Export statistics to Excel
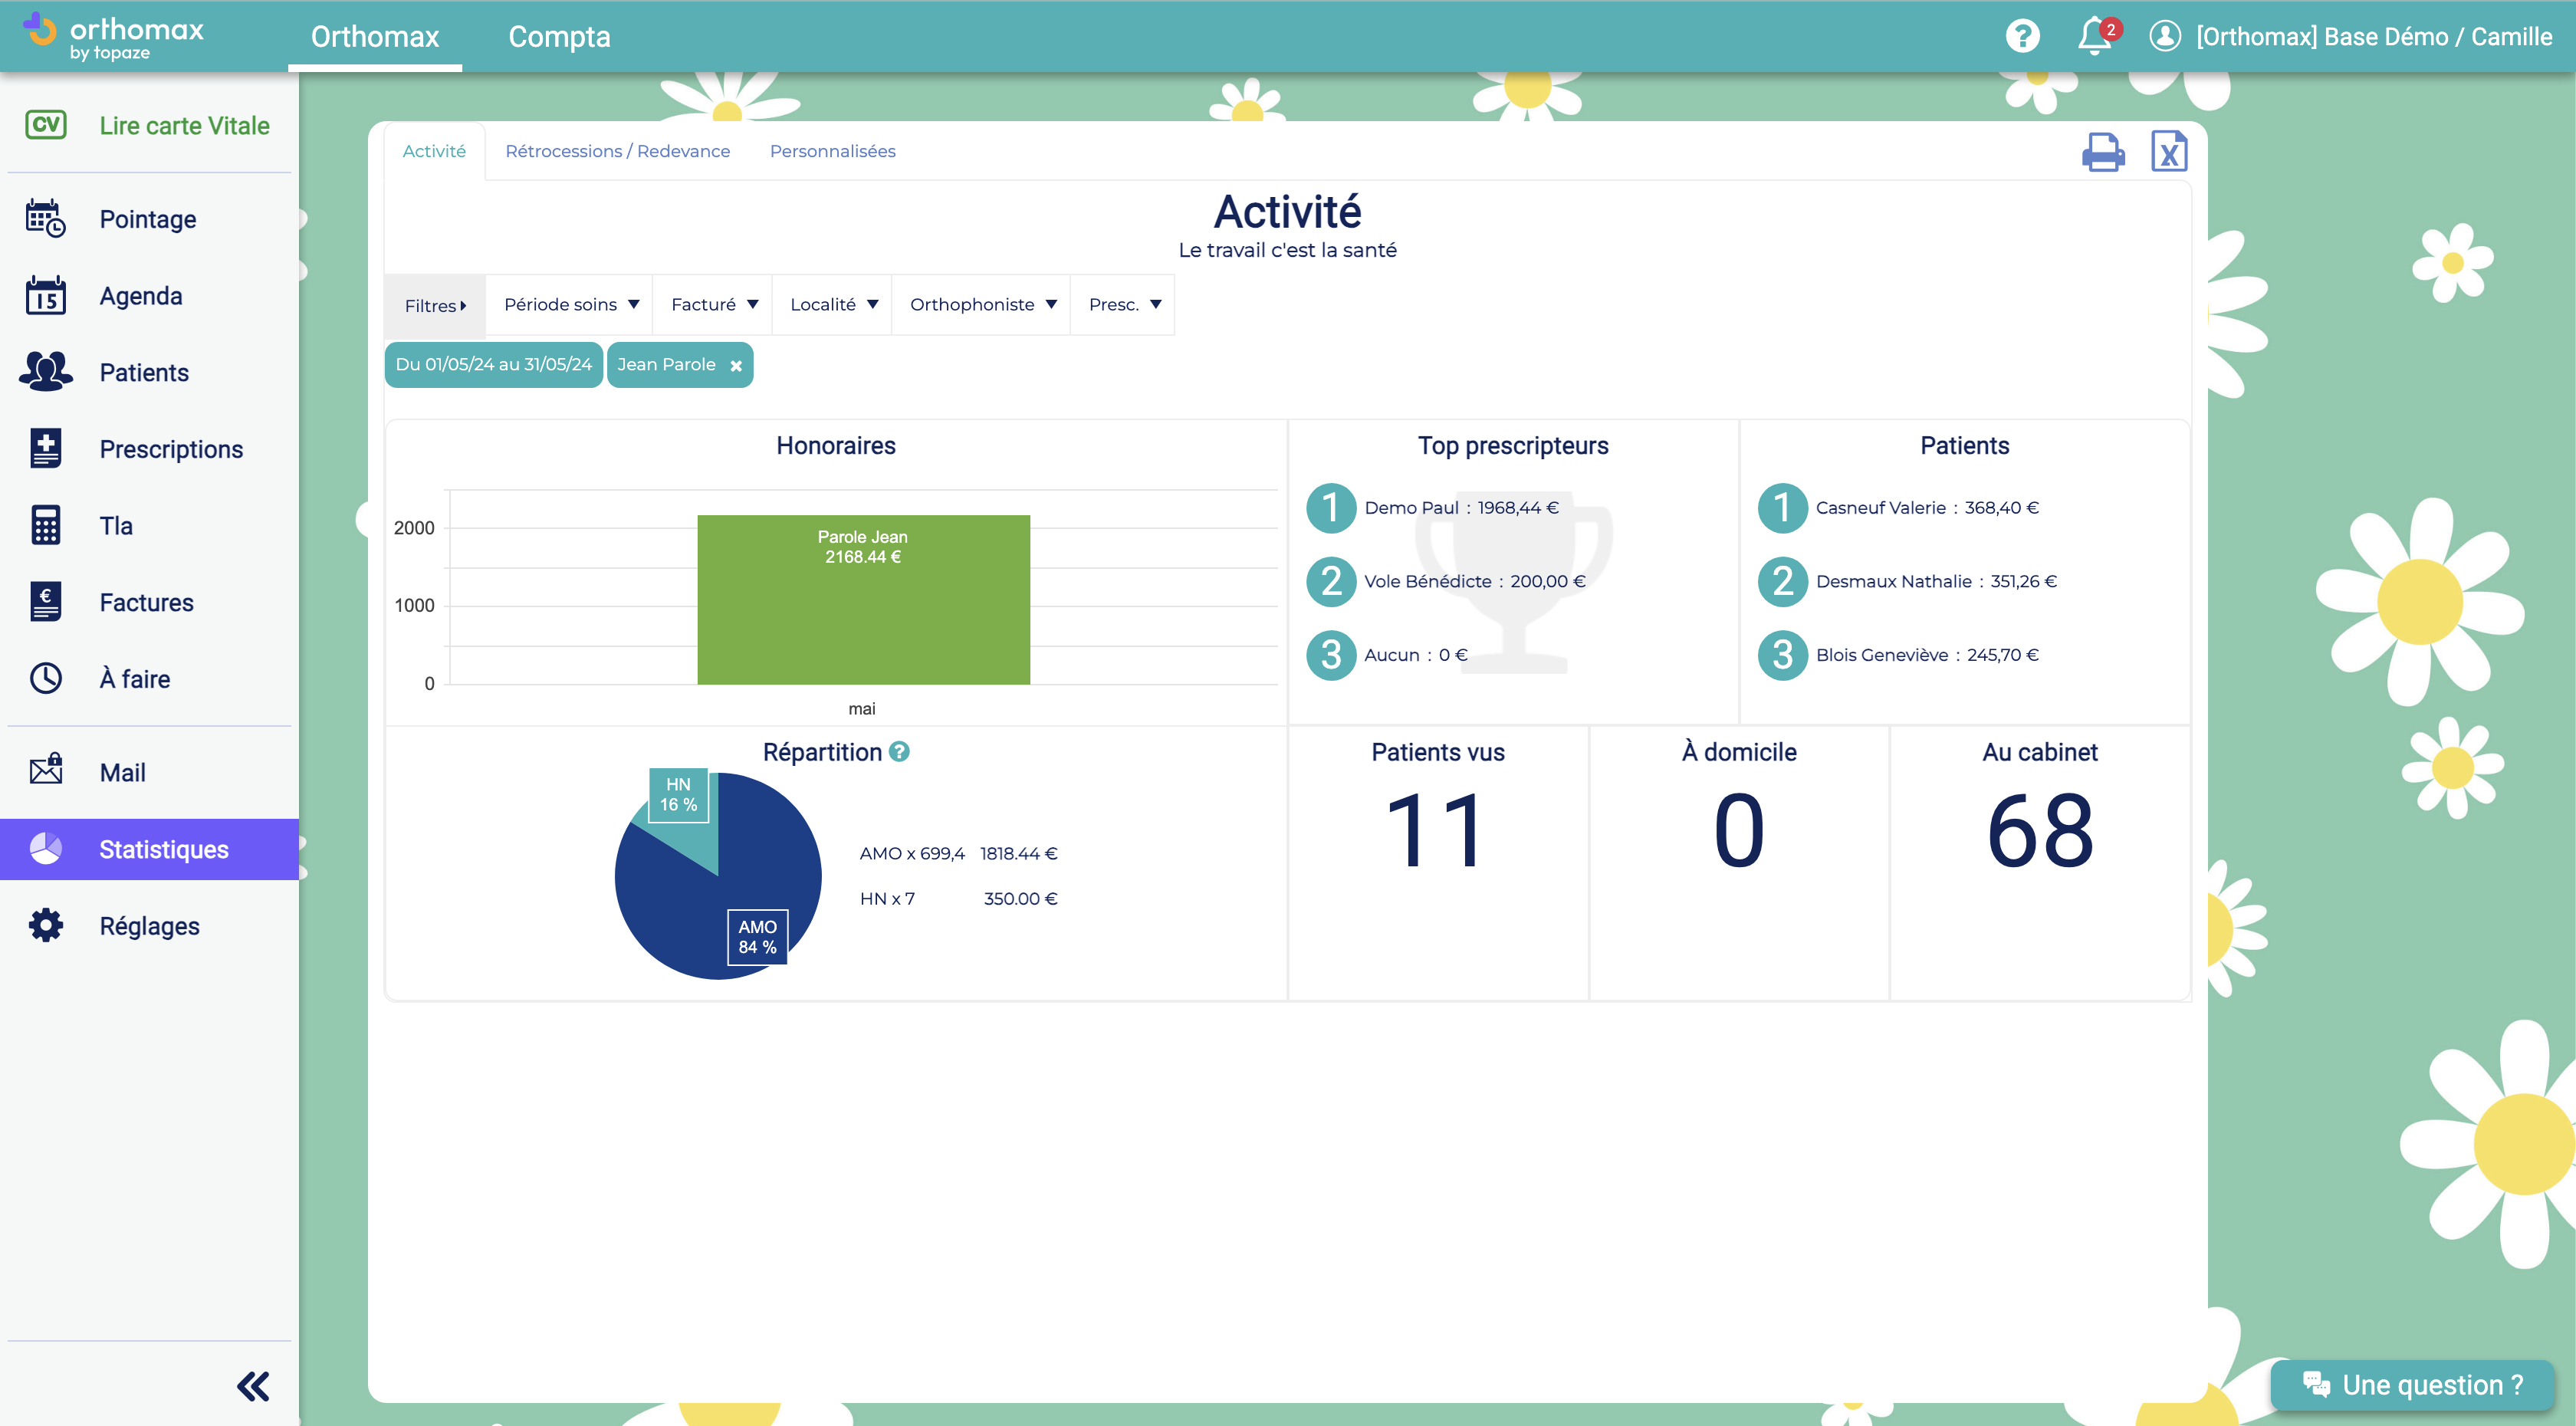The width and height of the screenshot is (2576, 1426). [2169, 152]
